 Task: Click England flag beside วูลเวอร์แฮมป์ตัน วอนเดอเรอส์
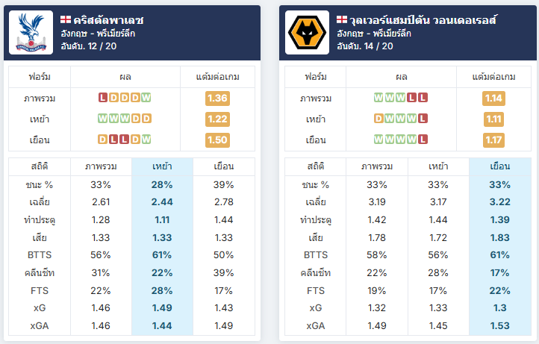[x=342, y=19]
